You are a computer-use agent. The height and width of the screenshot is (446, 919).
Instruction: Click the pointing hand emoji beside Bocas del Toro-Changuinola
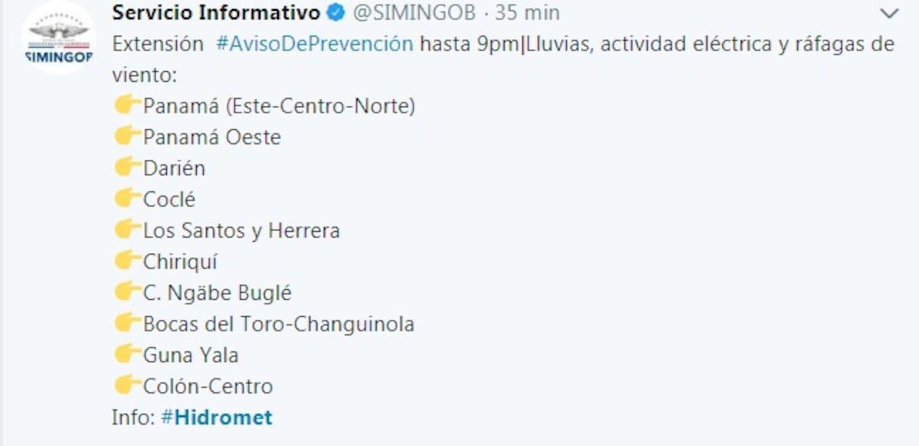pyautogui.click(x=127, y=324)
